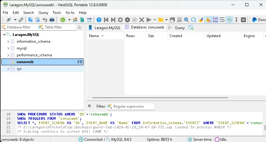Toggle stop on errors warning icon
Image resolution: width=266 pixels, height=142 pixels.
(x=208, y=20)
